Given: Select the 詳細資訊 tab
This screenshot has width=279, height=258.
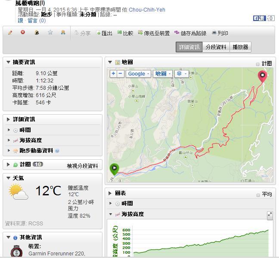Looking at the screenshot, I should point(189,47).
